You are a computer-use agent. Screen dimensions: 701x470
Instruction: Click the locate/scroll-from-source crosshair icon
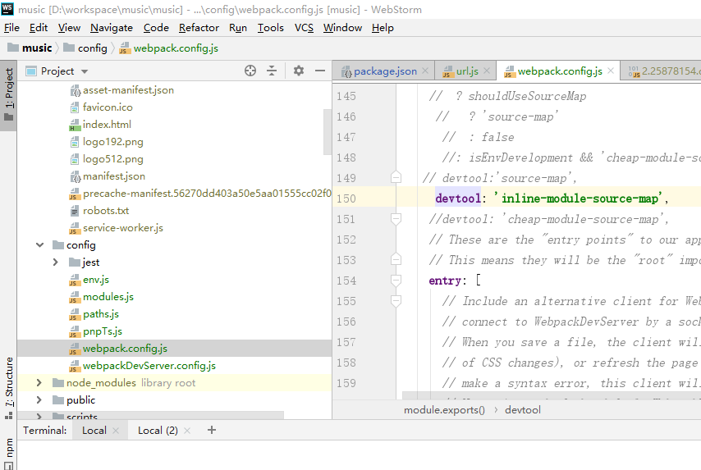(x=250, y=71)
